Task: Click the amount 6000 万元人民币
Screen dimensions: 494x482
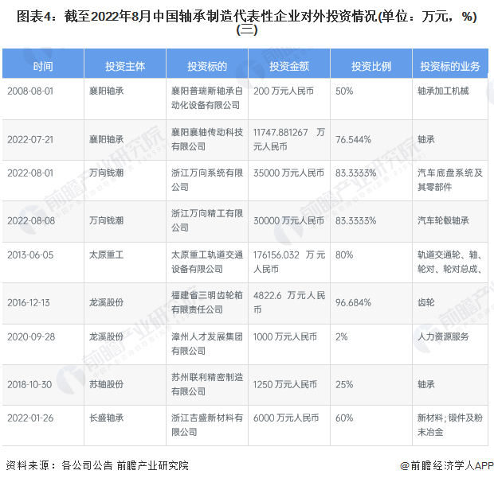Action: click(286, 418)
